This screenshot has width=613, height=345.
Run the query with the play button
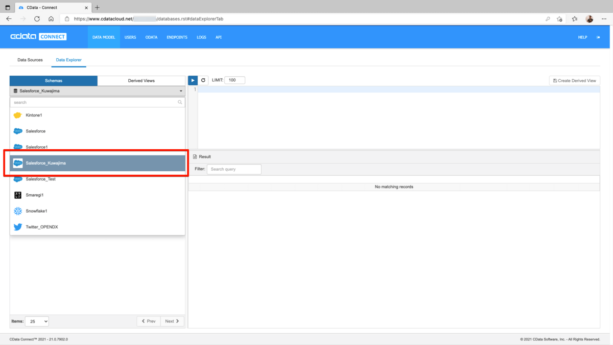(193, 80)
